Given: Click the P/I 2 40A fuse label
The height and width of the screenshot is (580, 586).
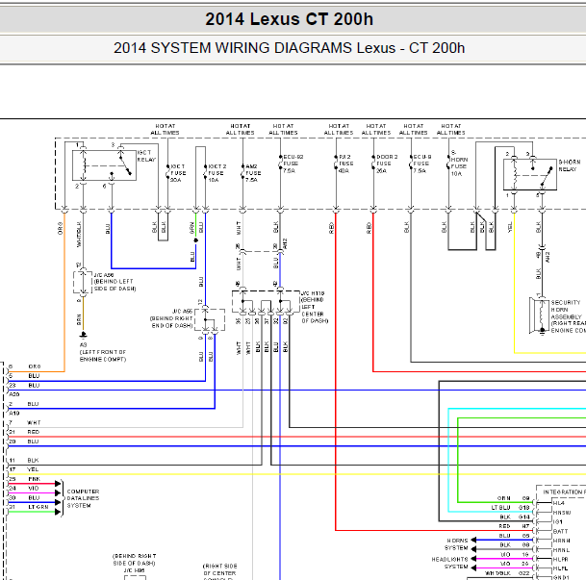Looking at the screenshot, I should pos(345,164).
